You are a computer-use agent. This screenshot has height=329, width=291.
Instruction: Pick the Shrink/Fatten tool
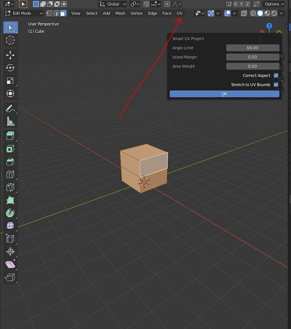coord(11,251)
